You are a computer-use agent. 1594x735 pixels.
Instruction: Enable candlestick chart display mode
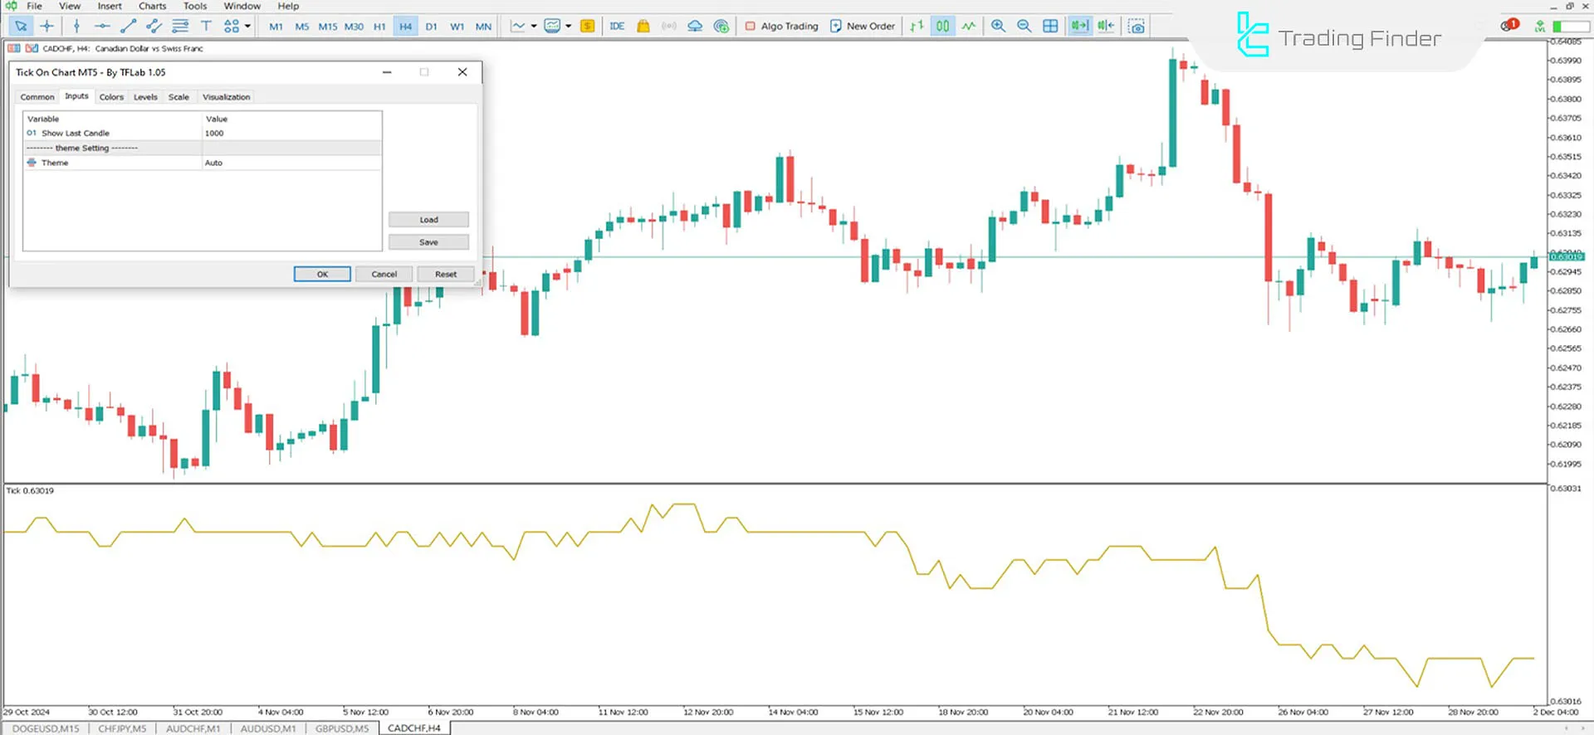942,27
